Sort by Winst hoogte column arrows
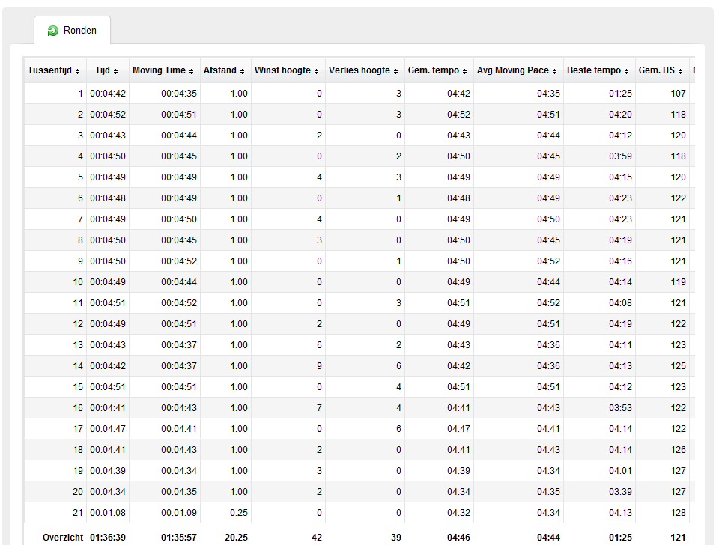The width and height of the screenshot is (716, 545). (x=317, y=71)
